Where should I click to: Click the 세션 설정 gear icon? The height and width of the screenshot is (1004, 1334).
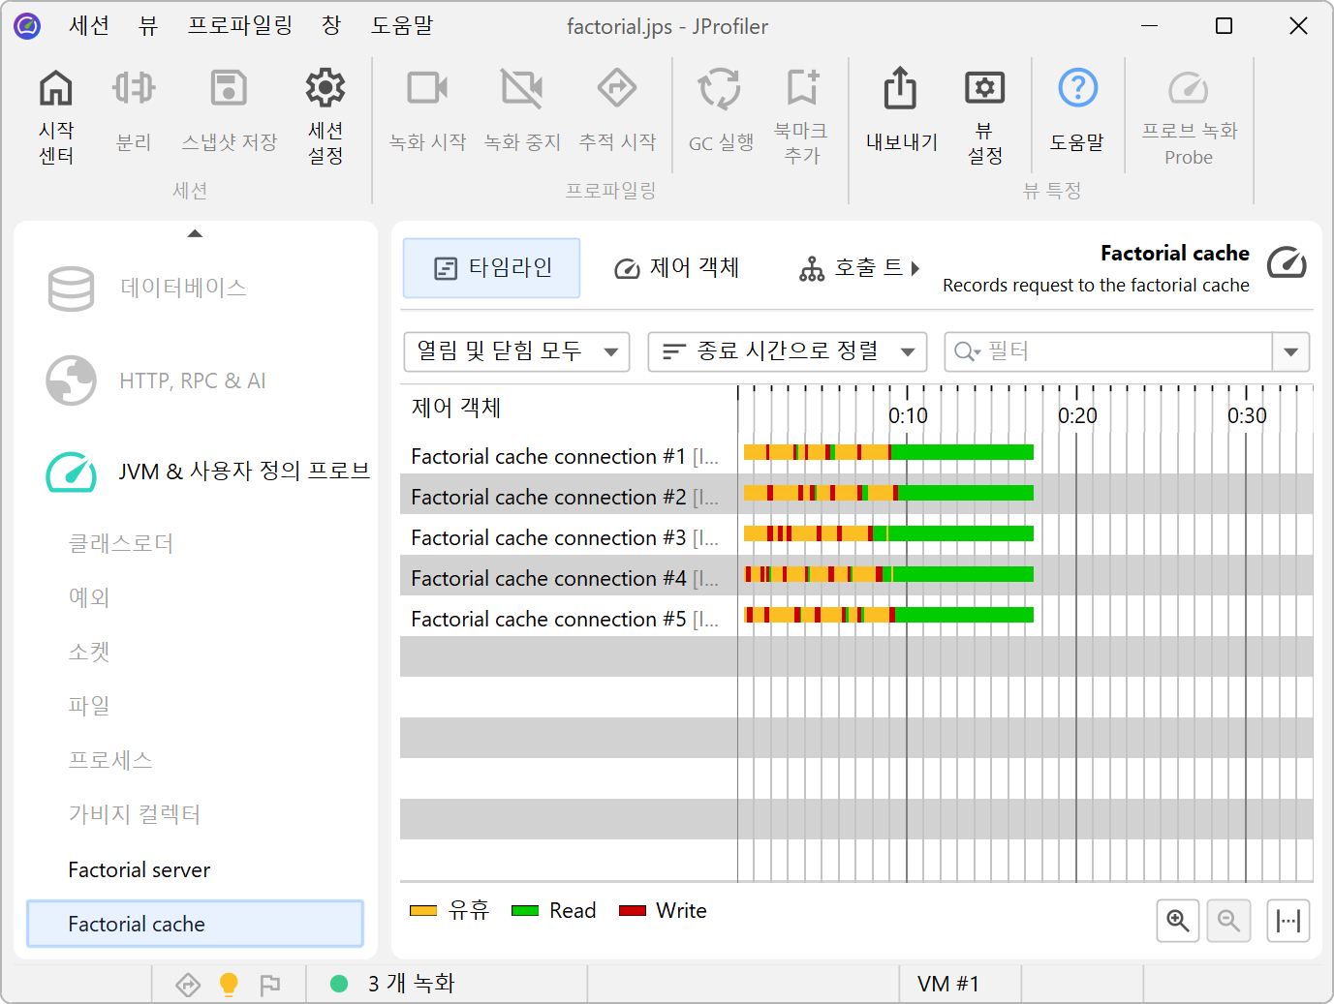(x=326, y=89)
